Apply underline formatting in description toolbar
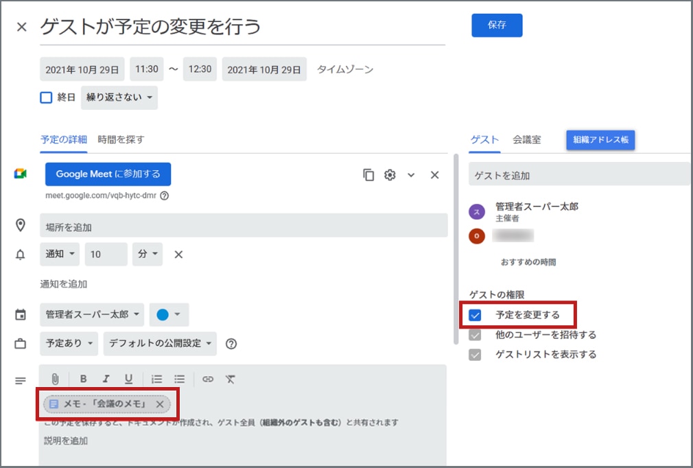This screenshot has height=468, width=693. point(130,378)
